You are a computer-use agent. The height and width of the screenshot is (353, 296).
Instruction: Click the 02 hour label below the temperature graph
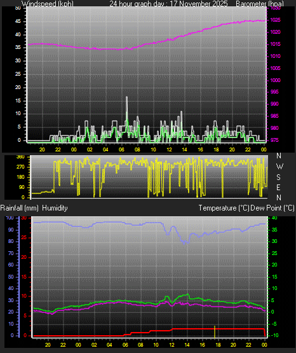pos(94,345)
